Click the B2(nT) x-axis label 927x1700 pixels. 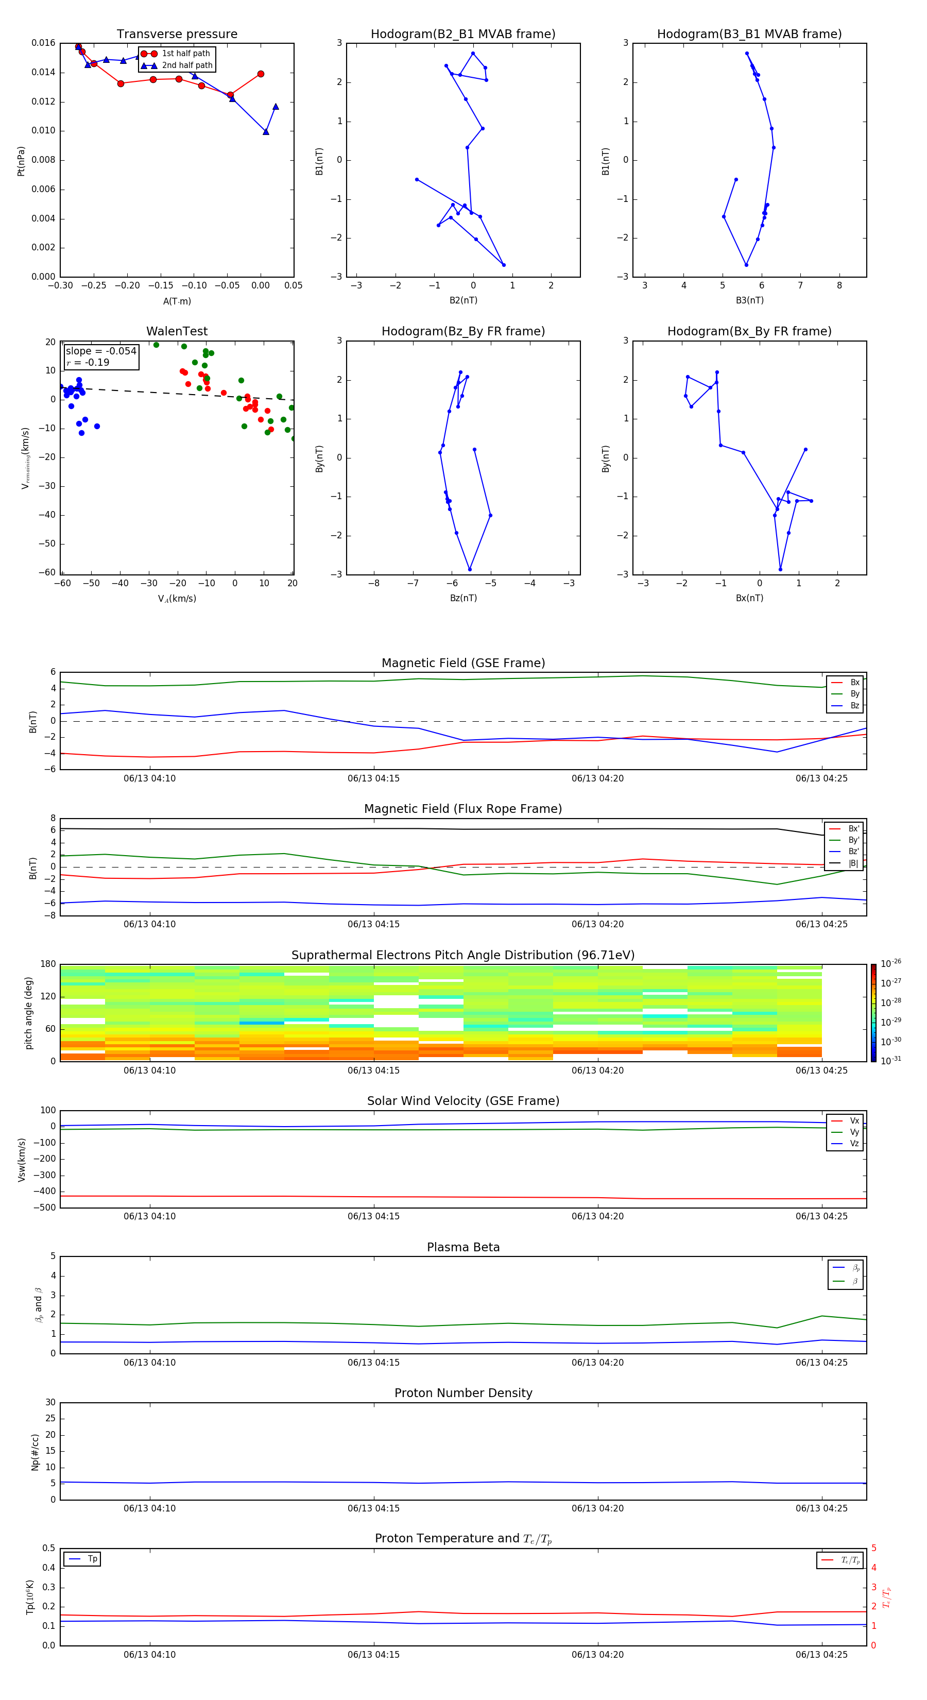[x=463, y=300]
